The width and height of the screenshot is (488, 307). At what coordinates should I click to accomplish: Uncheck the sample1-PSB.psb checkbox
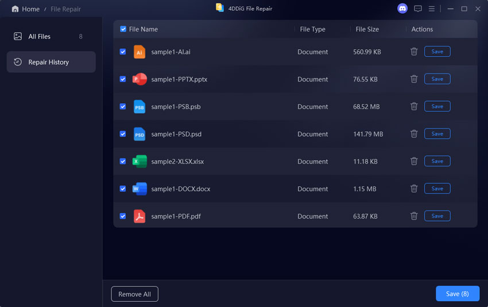click(x=123, y=106)
